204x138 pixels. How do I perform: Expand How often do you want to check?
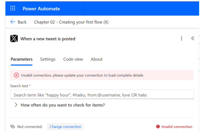click(x=60, y=105)
